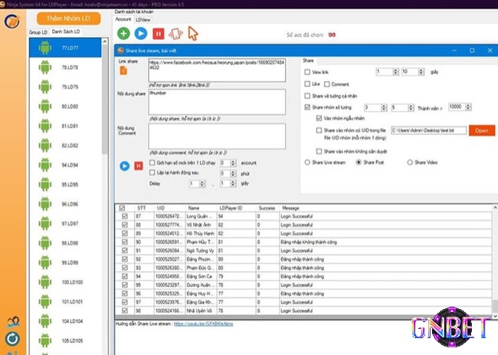Click the green add account plus icon
The height and width of the screenshot is (355, 498).
[x=123, y=34]
